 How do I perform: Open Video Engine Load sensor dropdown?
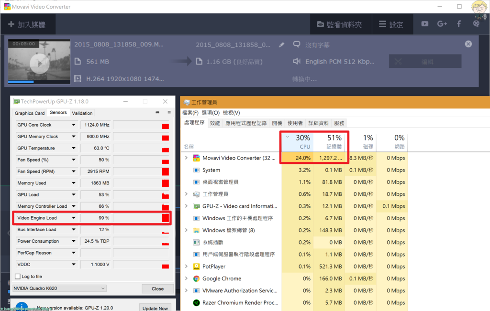coord(73,218)
